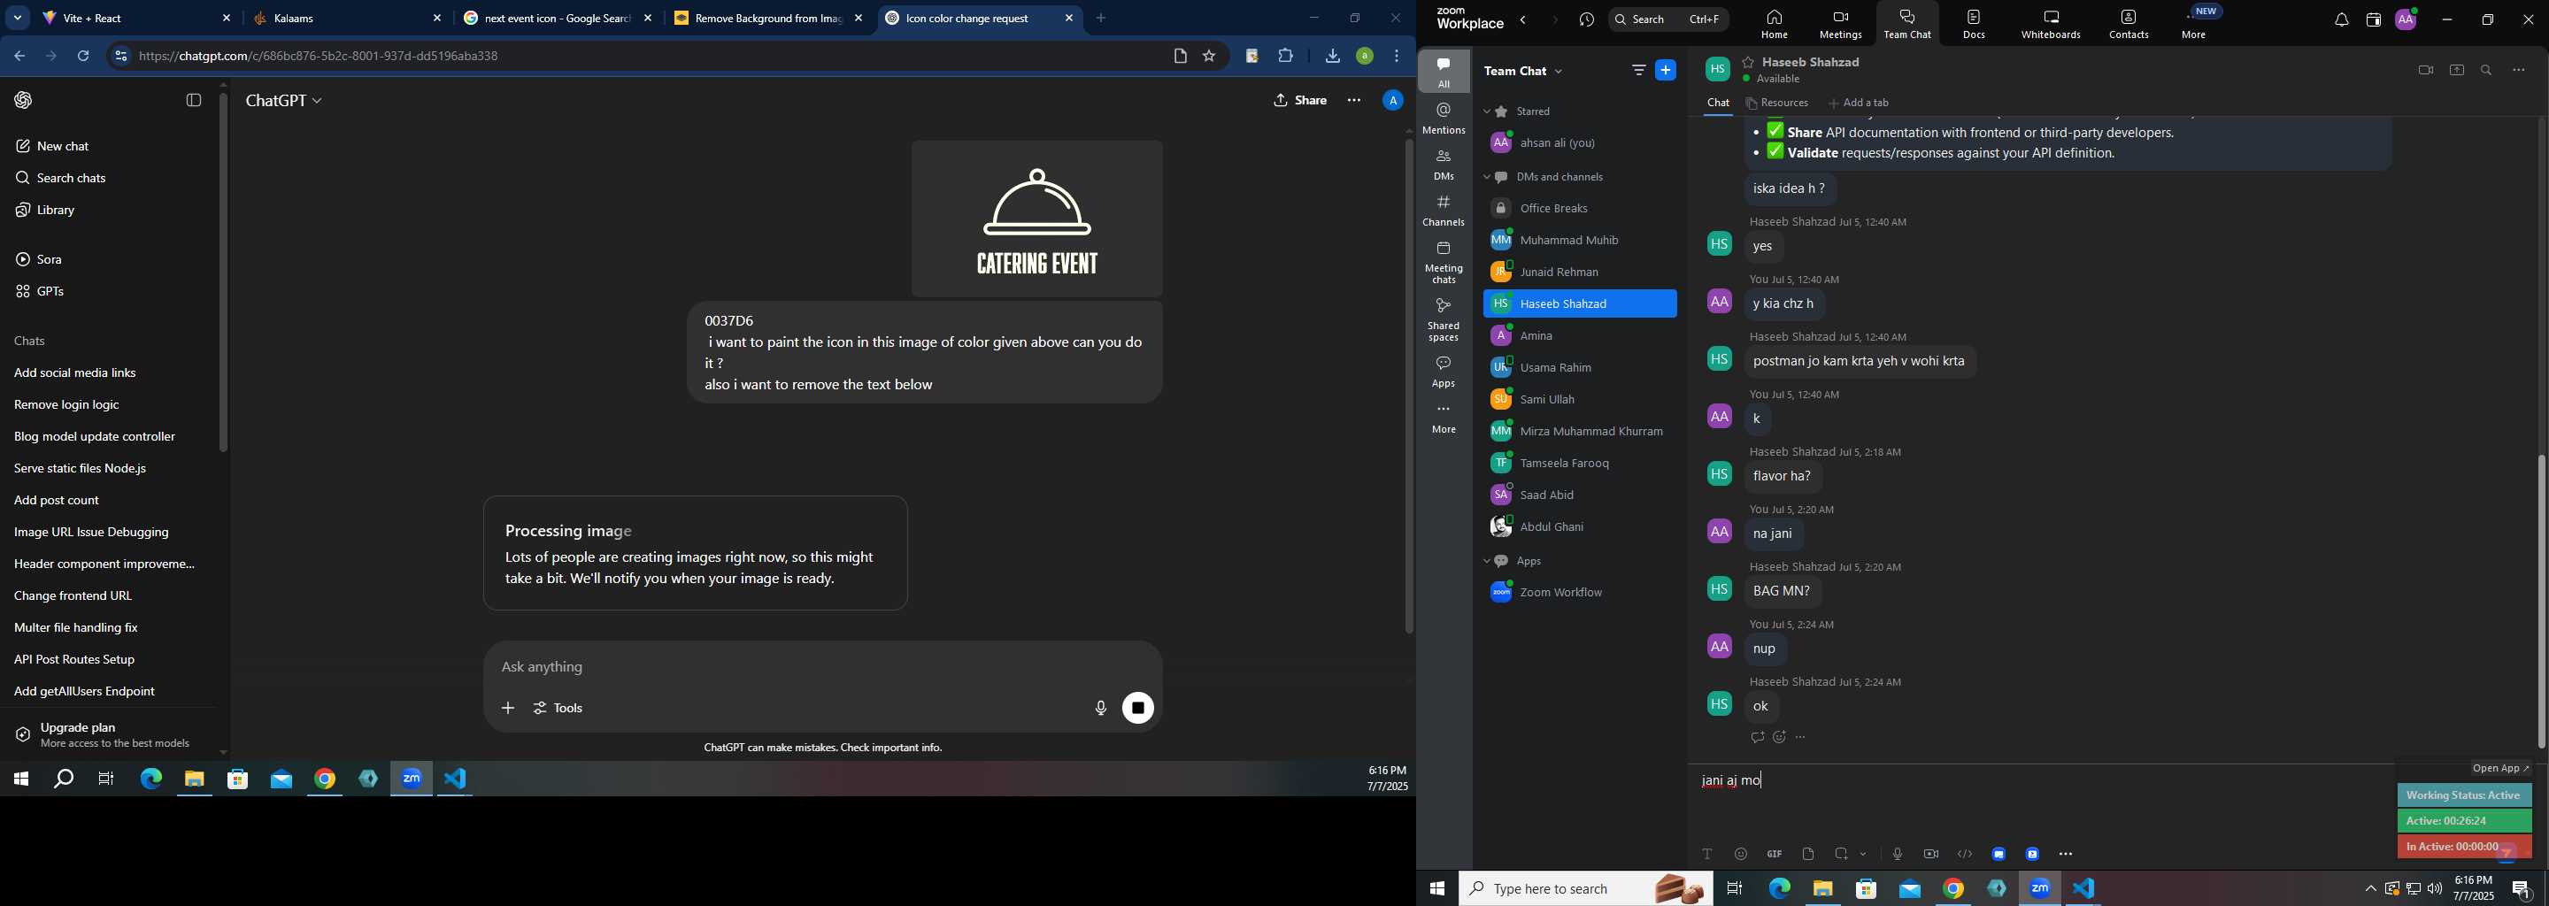Click the ChatGPT sidebar scrollbar
This screenshot has width=2549, height=906.
click(224, 272)
